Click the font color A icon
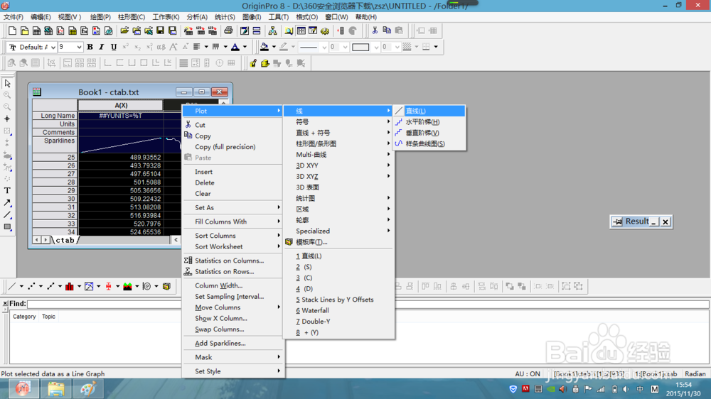This screenshot has height=399, width=711. [x=235, y=47]
